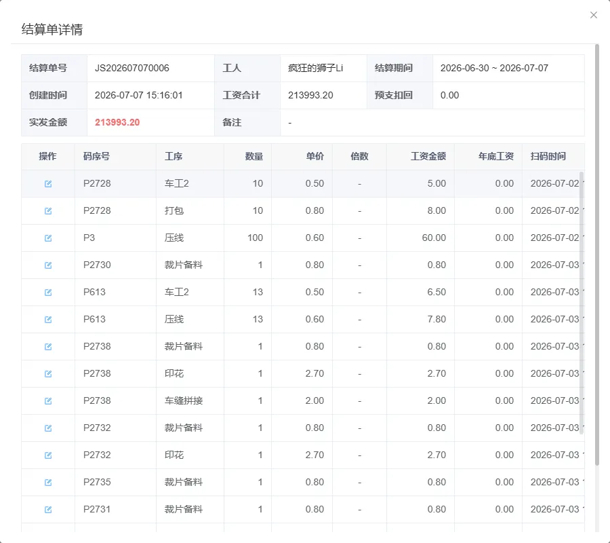Click creation time 2026-07-07 15:16:01
Viewport: 610px width, 543px height.
[138, 96]
